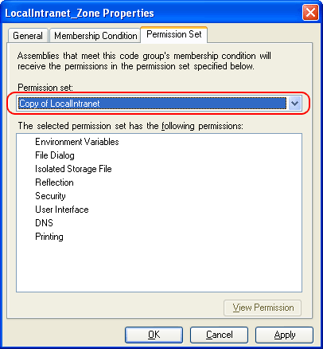Choose the Printing permission

tap(49, 237)
